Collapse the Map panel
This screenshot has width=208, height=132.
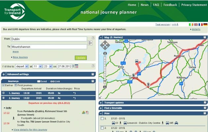[101, 38]
